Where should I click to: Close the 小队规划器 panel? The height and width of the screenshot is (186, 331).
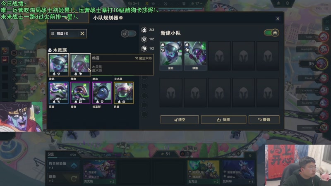click(x=278, y=19)
